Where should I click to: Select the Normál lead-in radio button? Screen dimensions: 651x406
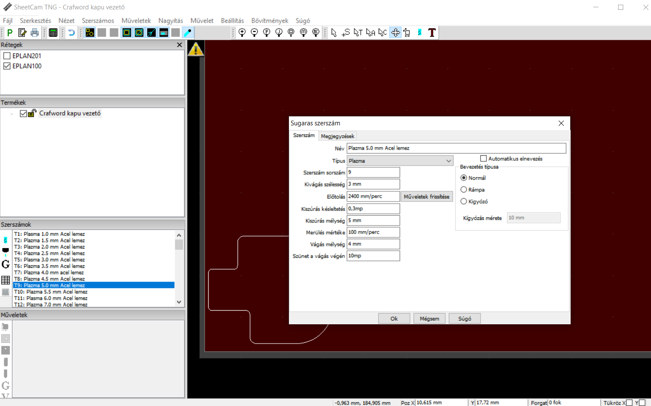coord(463,178)
